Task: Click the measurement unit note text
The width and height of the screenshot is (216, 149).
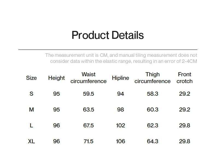Action: click(x=121, y=58)
